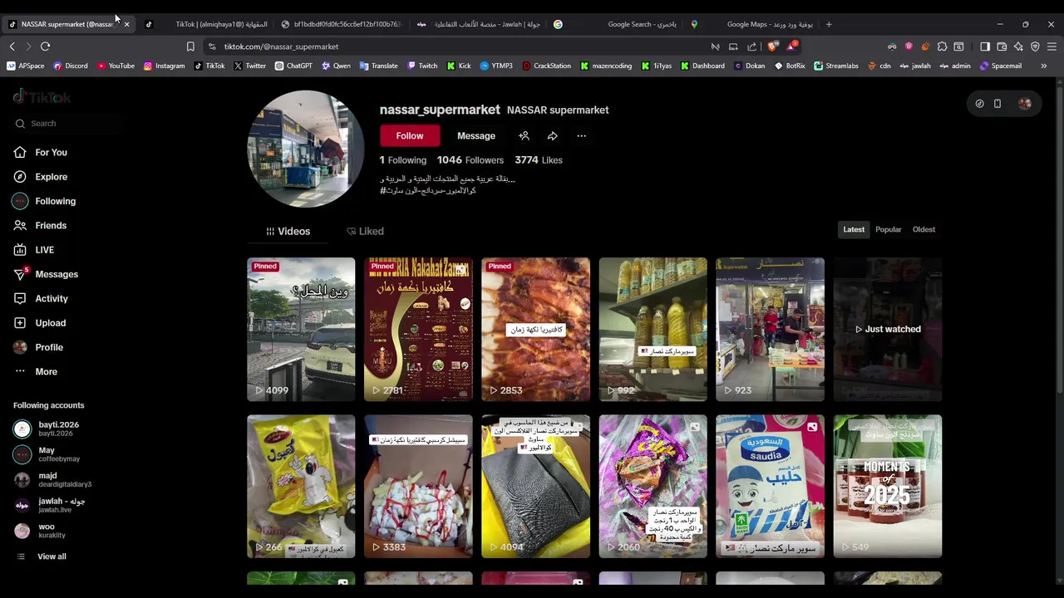The image size is (1064, 598).
Task: Open the browser hamburger main menu
Action: pos(1052,47)
